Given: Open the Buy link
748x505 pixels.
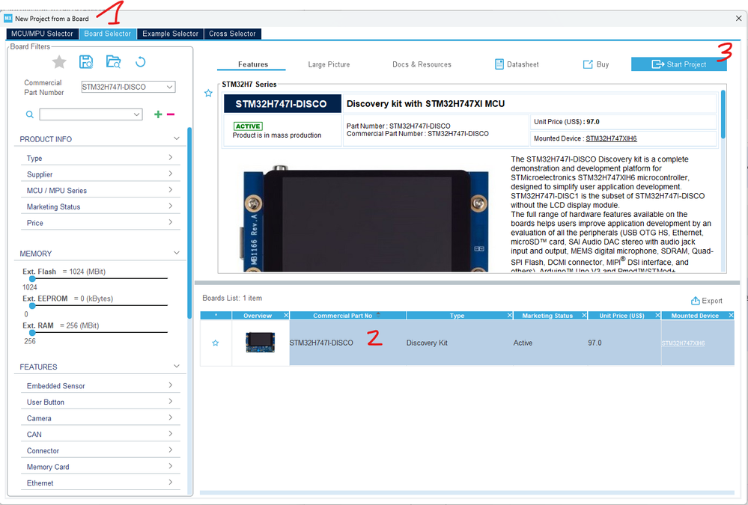Looking at the screenshot, I should (596, 64).
